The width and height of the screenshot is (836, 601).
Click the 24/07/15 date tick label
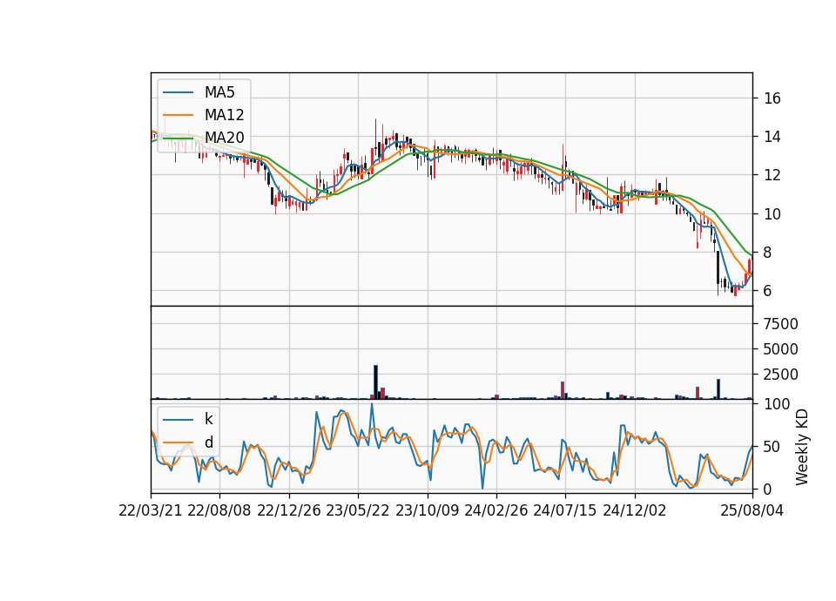point(565,510)
